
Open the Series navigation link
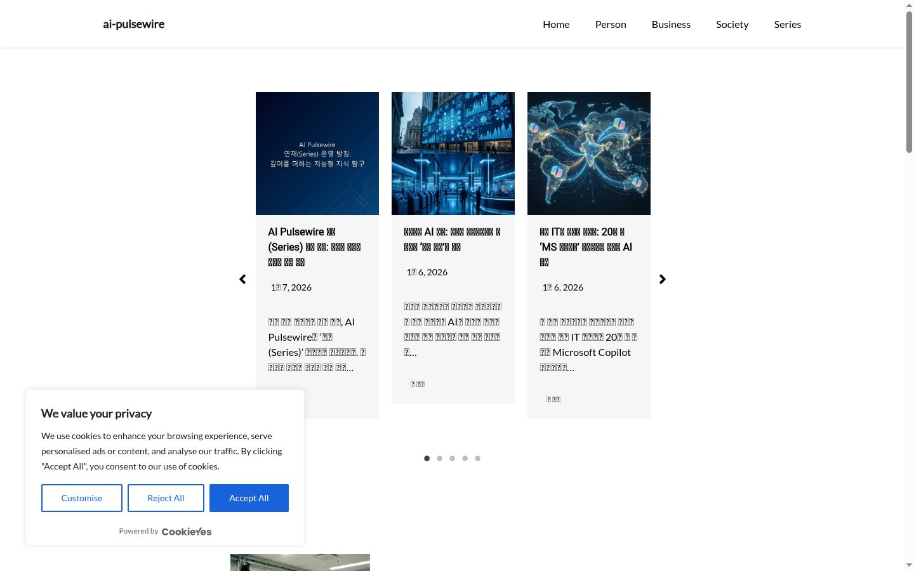[x=788, y=24]
